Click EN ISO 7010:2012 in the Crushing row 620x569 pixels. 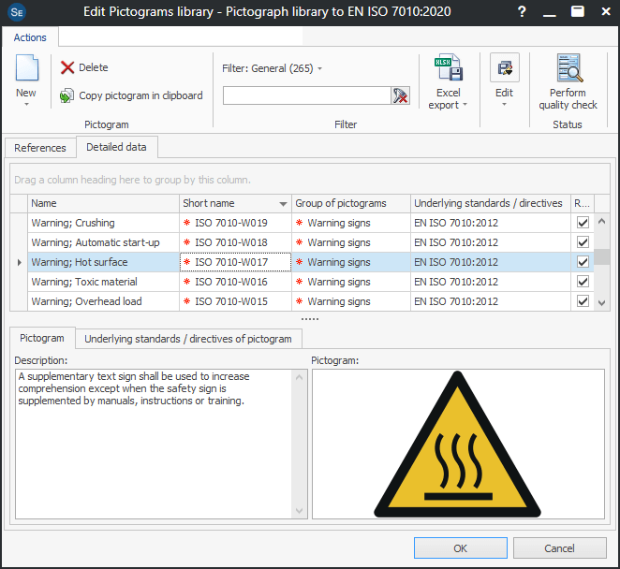pyautogui.click(x=456, y=223)
